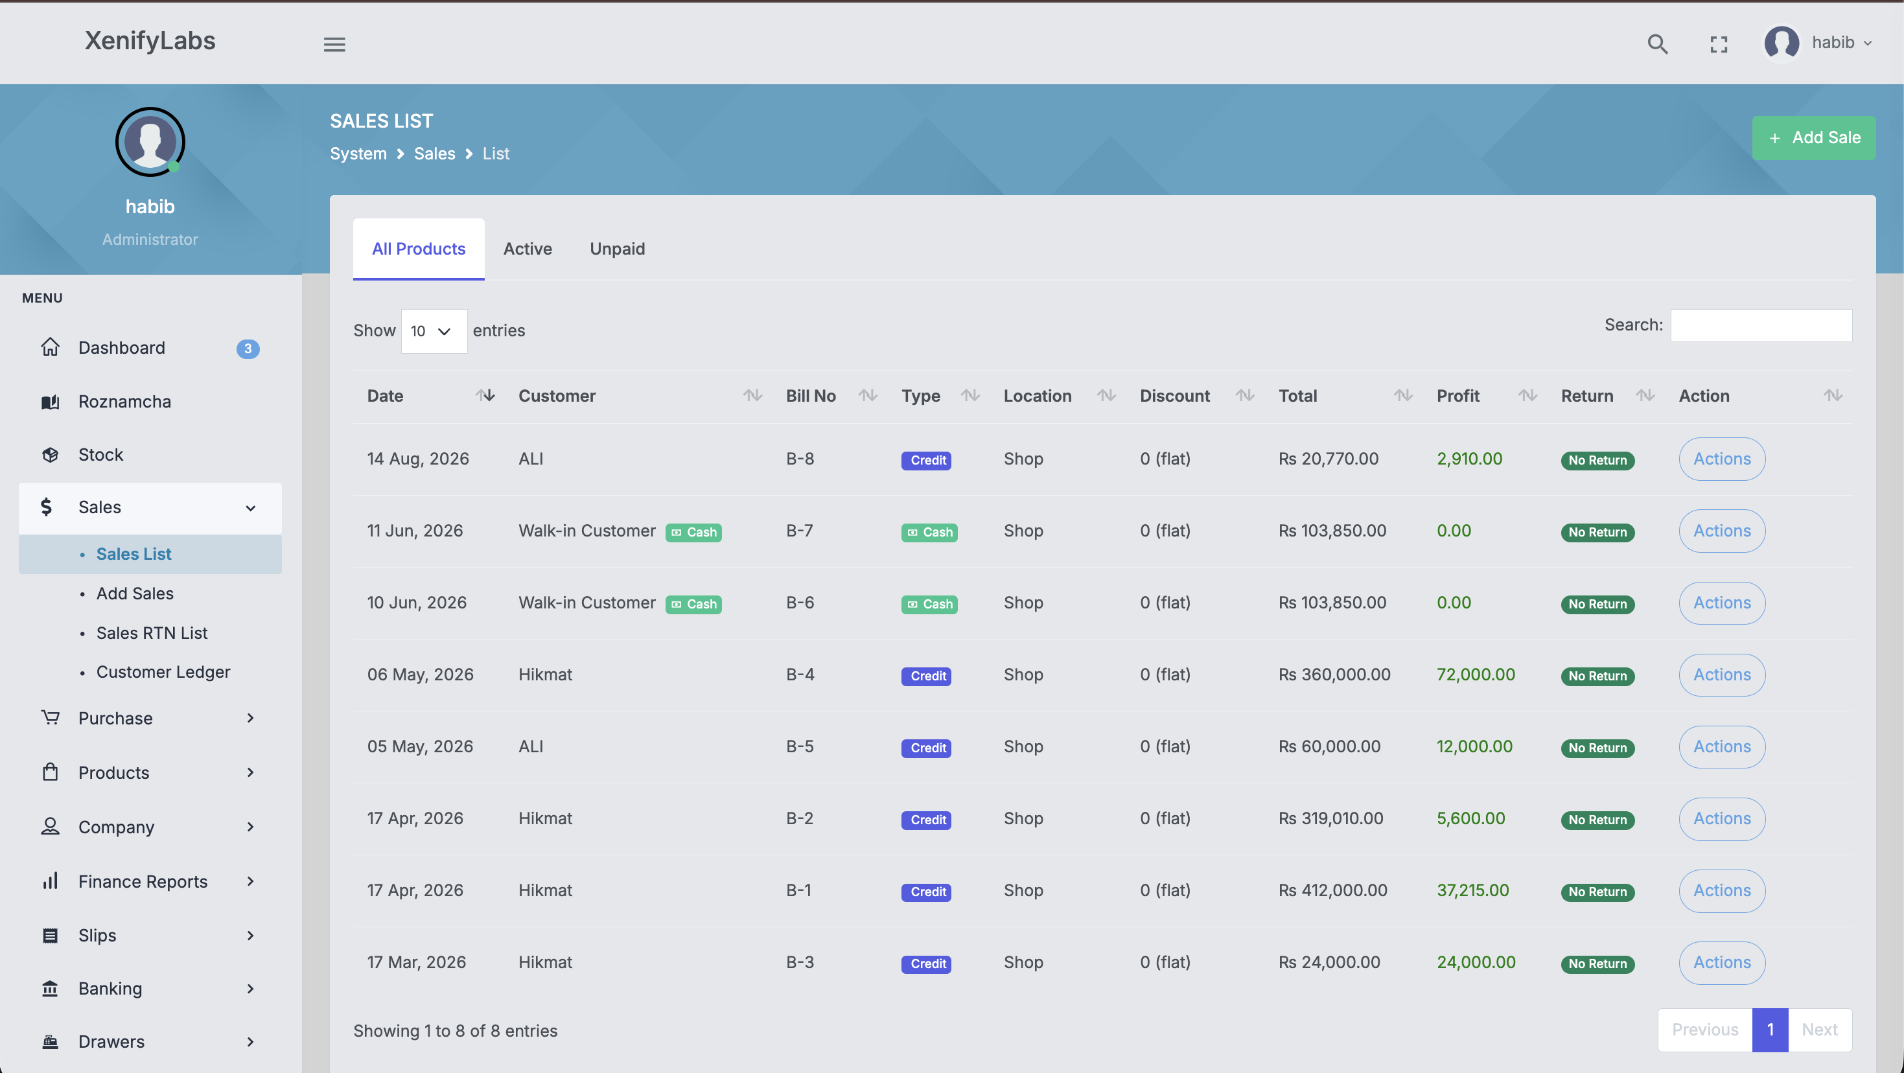The image size is (1904, 1073).
Task: Open Actions for bill B-8
Action: point(1721,459)
